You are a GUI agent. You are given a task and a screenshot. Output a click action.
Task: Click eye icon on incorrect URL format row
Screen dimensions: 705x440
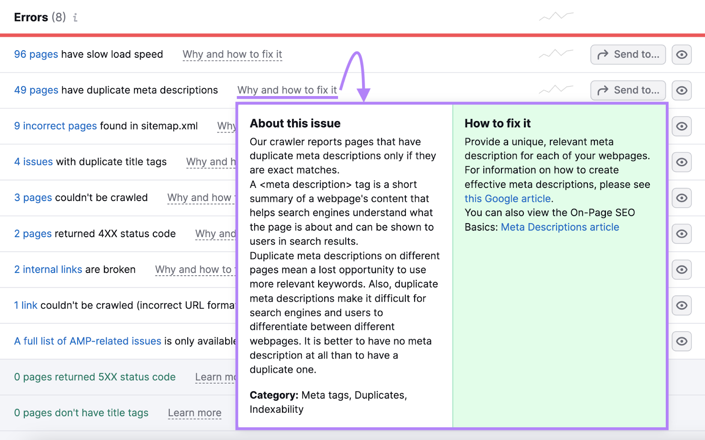coord(681,306)
